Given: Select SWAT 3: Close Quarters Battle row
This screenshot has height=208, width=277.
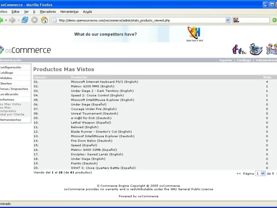Looking at the screenshot, I should [x=155, y=168].
